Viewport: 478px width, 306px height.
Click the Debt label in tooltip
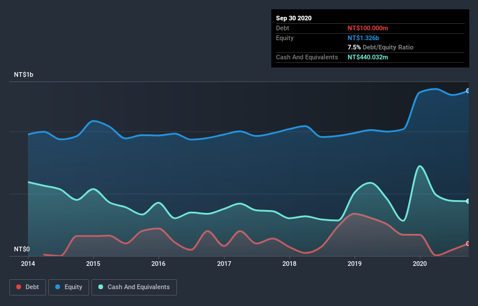point(282,28)
